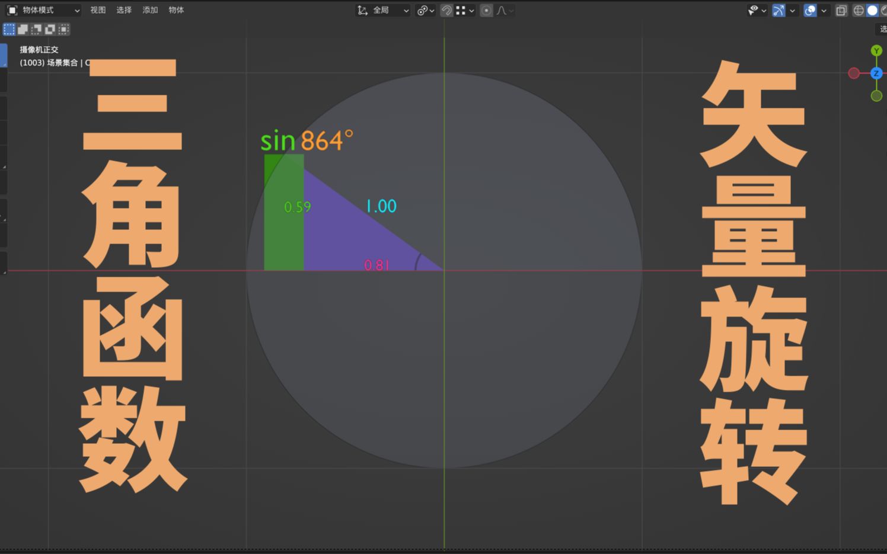Toggle proportional editing
The height and width of the screenshot is (554, 887).
pyautogui.click(x=486, y=10)
